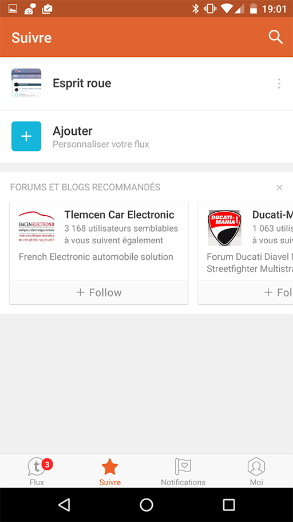Open the Esprit roue forum entry
293x522 pixels.
point(146,83)
